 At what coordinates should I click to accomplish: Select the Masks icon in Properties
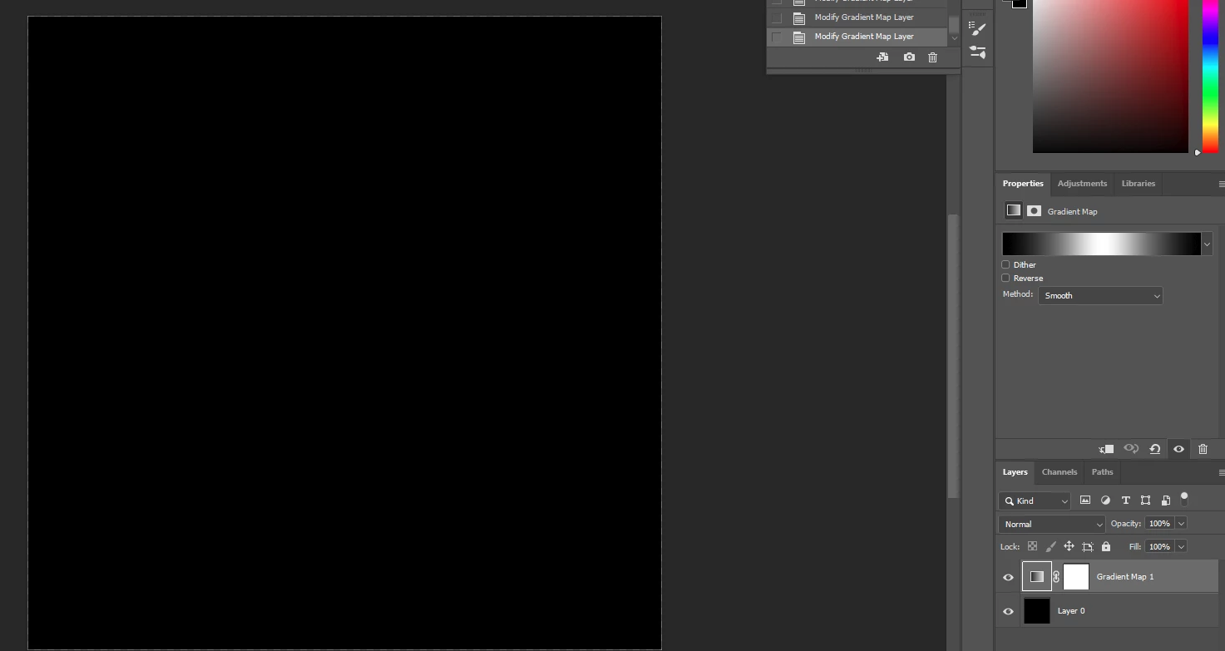coord(1034,211)
